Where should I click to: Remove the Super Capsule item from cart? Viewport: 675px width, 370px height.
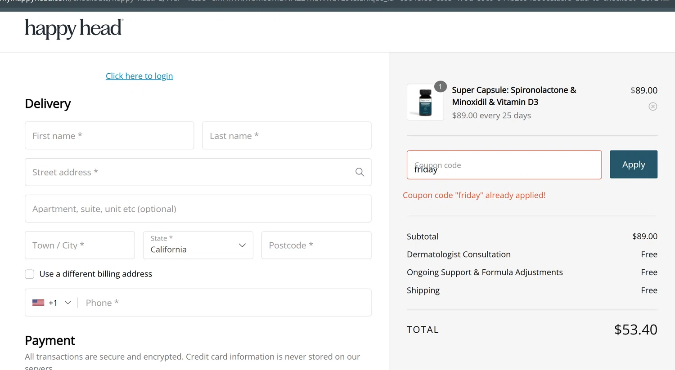coord(652,107)
